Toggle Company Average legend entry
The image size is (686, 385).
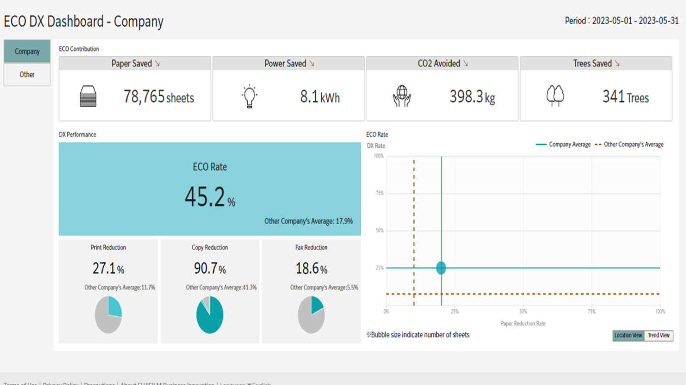pos(563,144)
